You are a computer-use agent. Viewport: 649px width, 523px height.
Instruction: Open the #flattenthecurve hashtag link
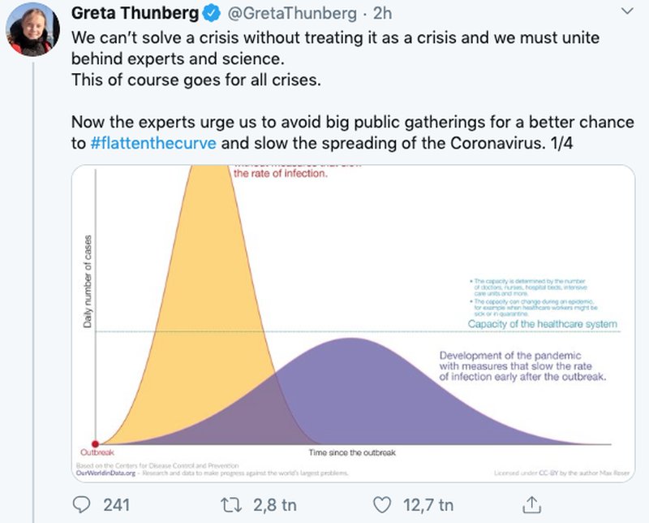tap(153, 143)
